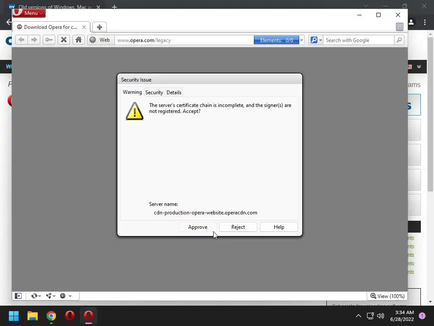Image resolution: width=434 pixels, height=326 pixels.
Task: Click the Chrome profile avatar icon
Action: coord(411,22)
